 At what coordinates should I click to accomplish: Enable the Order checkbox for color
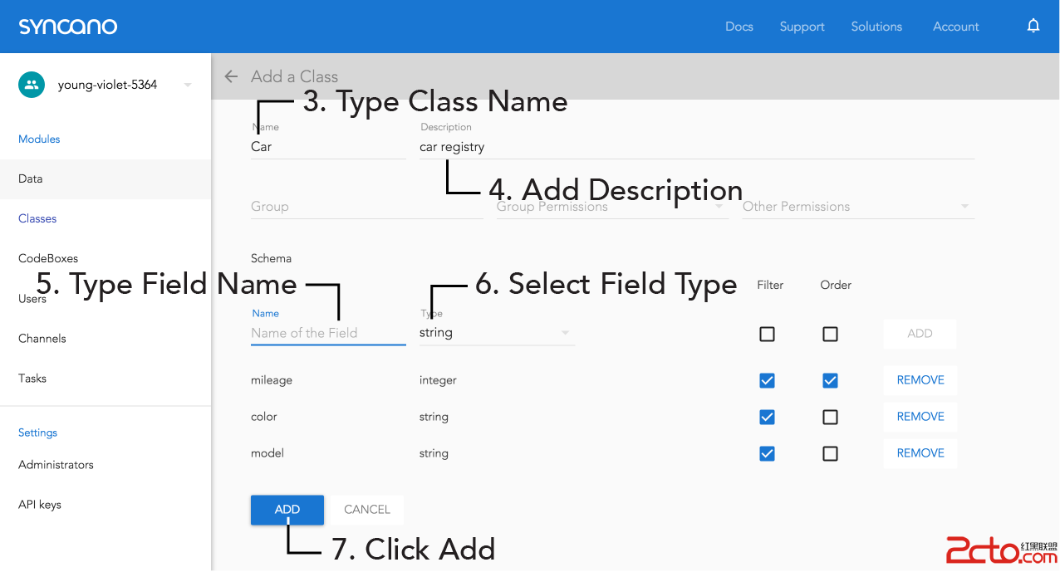tap(830, 417)
